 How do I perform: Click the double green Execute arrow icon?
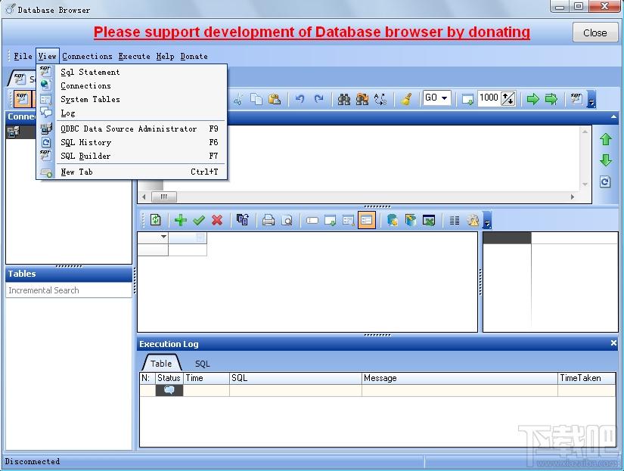coord(551,99)
